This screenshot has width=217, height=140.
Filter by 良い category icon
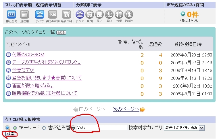click(99, 14)
